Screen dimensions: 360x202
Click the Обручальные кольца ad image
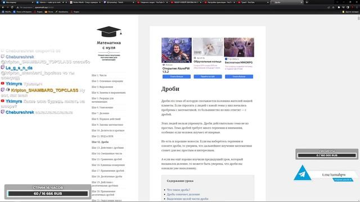(208, 47)
